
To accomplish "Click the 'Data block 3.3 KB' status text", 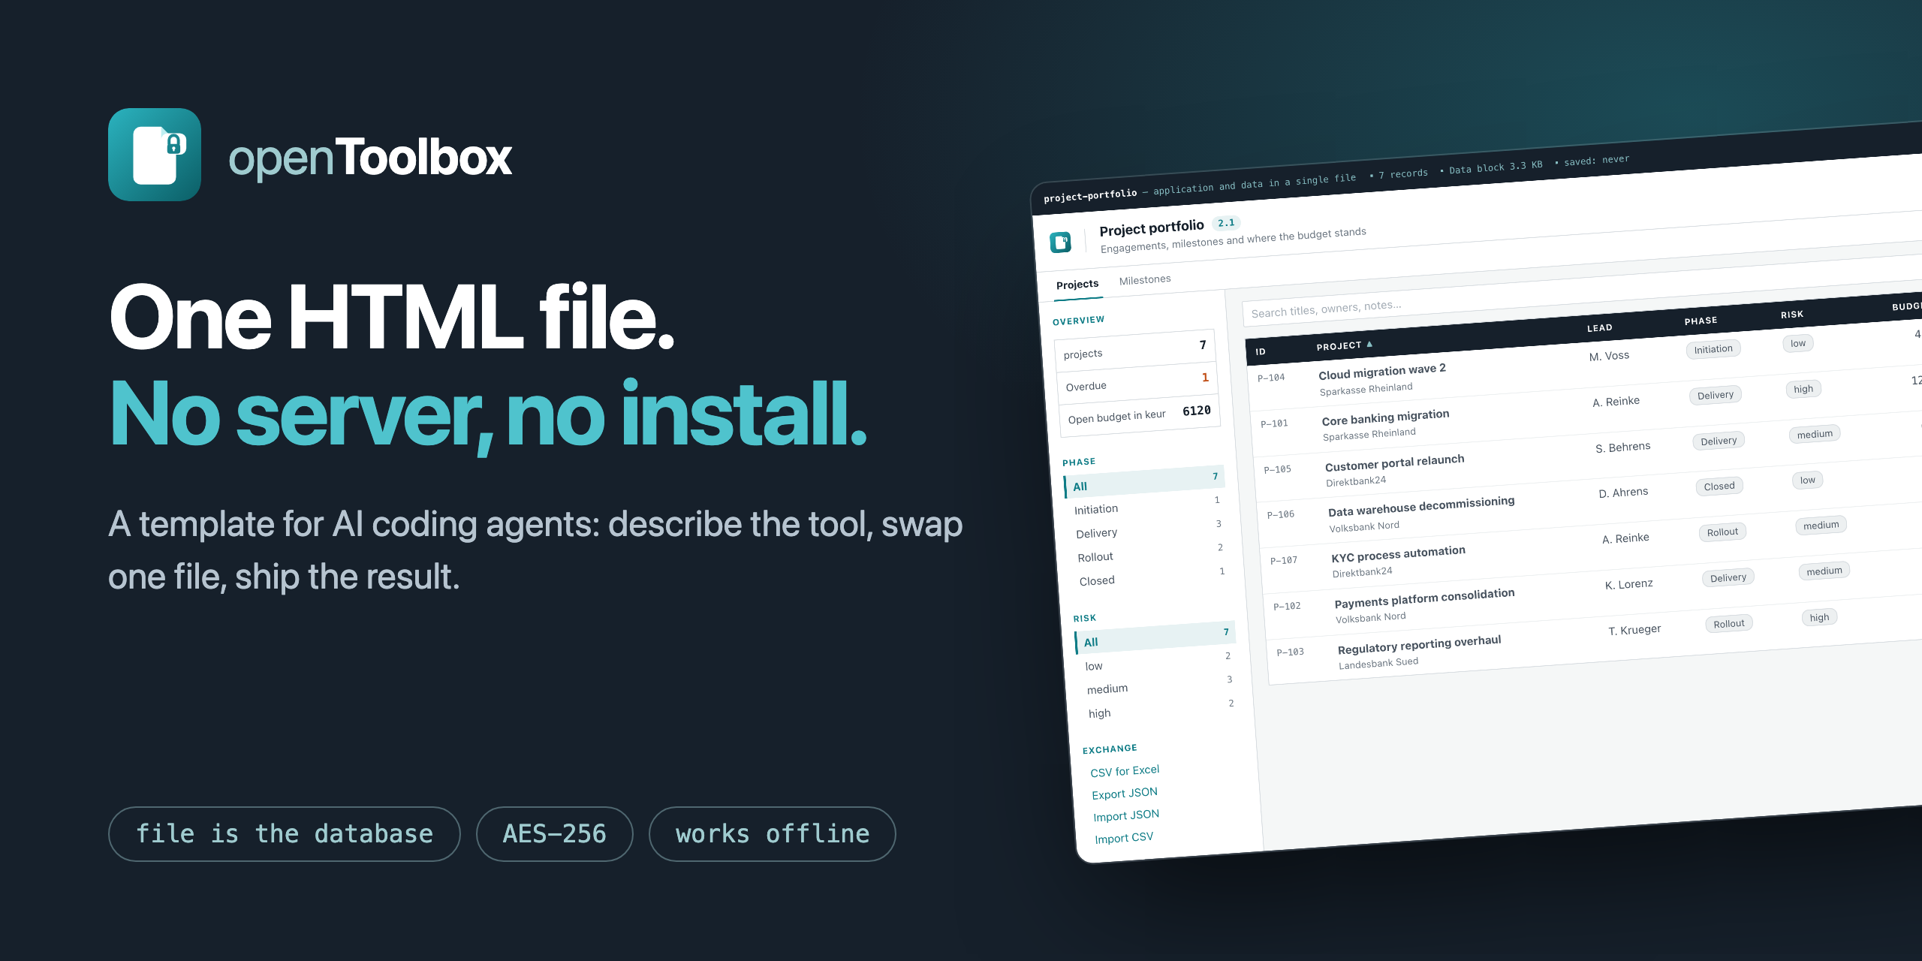I will point(1496,167).
